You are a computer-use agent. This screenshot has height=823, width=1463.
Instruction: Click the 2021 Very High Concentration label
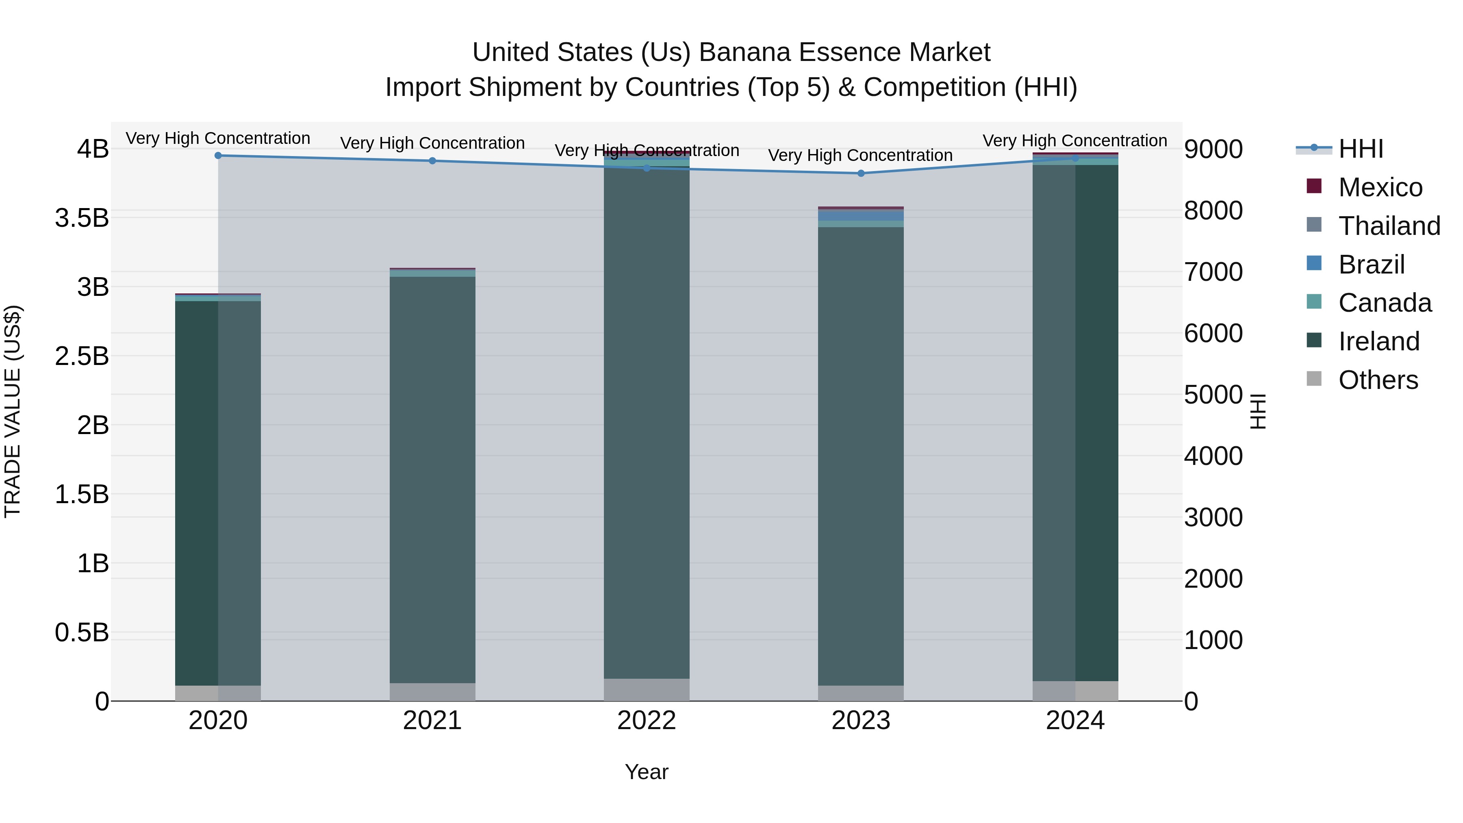pos(432,143)
